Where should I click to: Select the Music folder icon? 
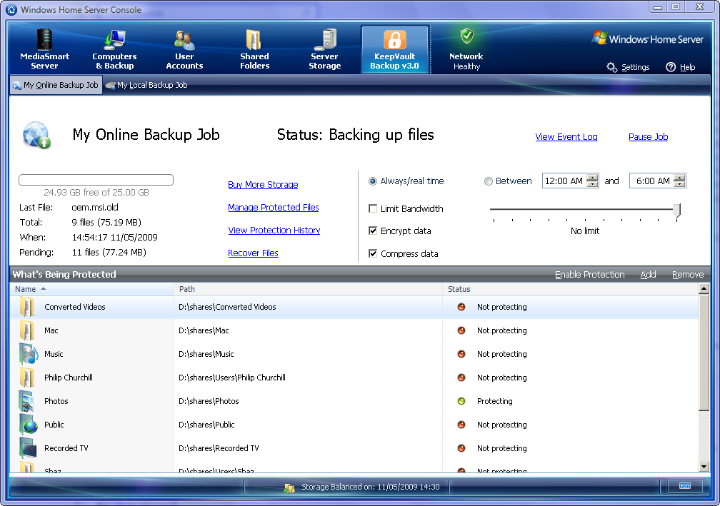[x=29, y=354]
